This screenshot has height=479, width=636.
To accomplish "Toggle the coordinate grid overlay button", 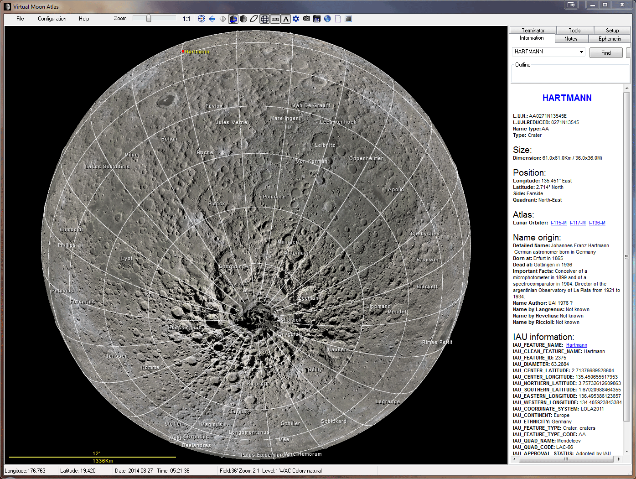I will 264,19.
